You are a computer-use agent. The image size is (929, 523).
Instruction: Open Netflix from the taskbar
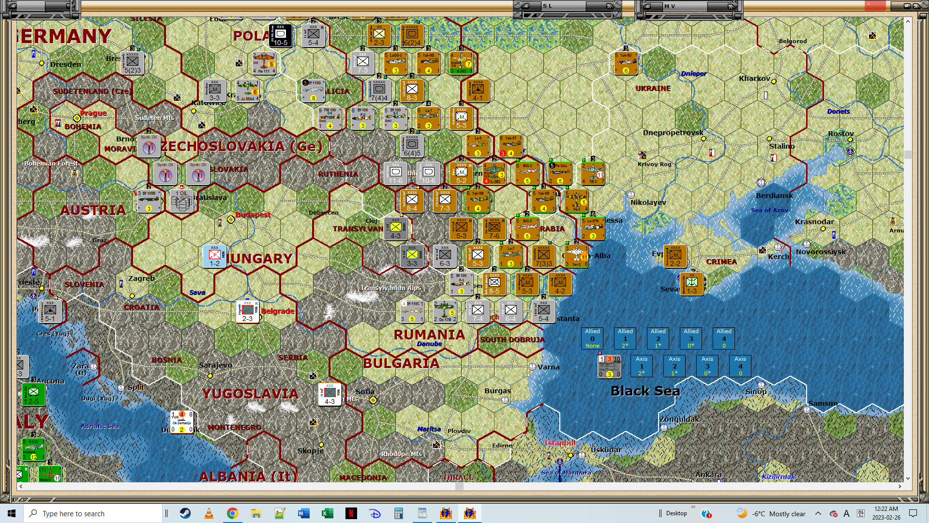351,513
